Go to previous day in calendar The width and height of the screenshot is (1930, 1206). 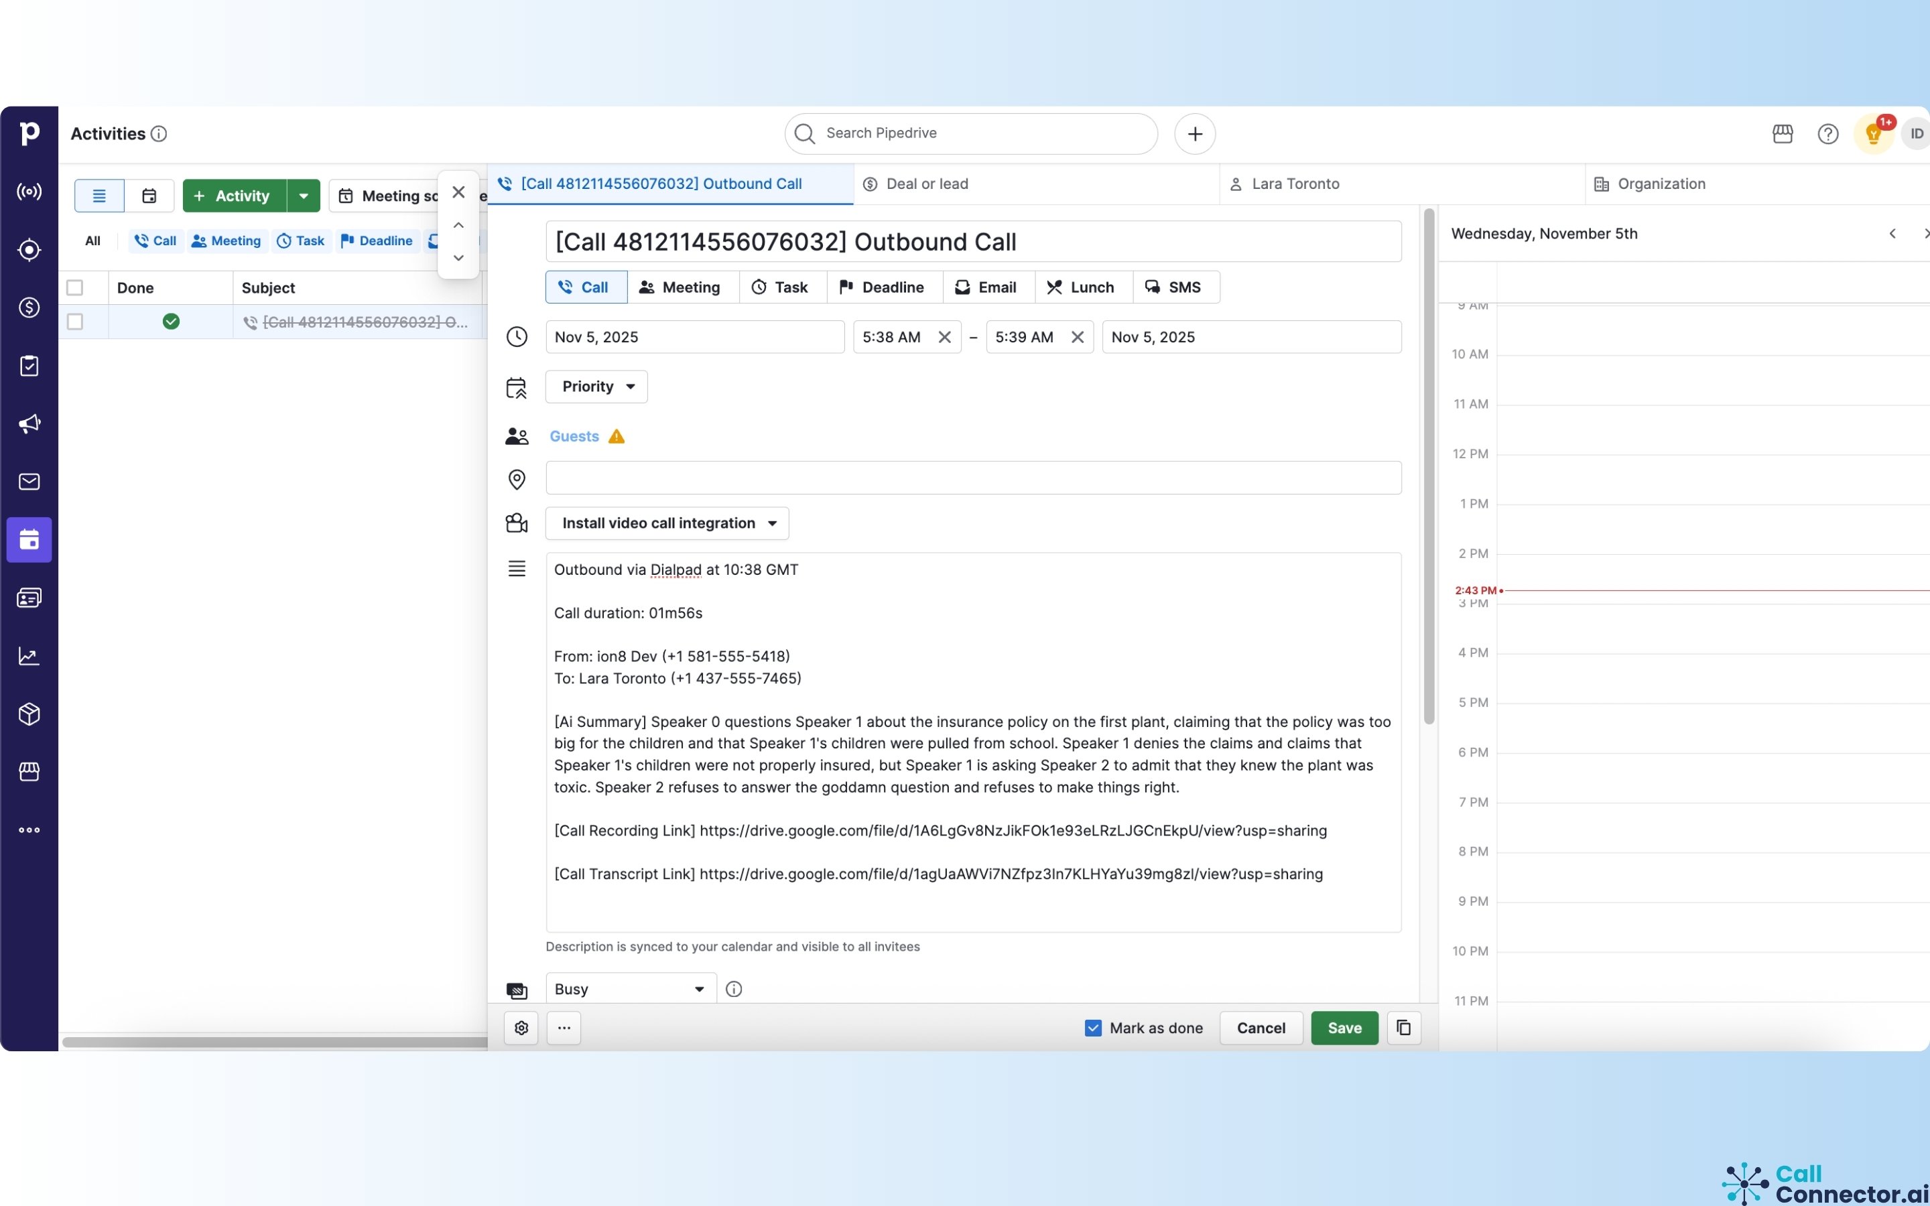[x=1892, y=234]
